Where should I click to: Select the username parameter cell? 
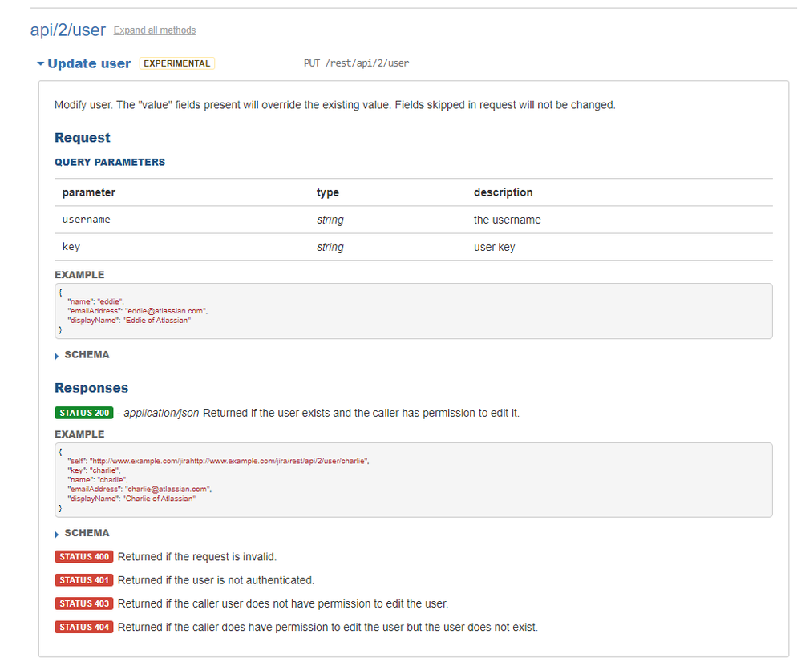click(x=87, y=220)
